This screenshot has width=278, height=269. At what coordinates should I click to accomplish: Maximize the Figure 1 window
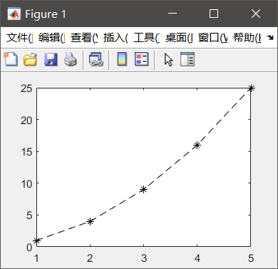point(214,14)
